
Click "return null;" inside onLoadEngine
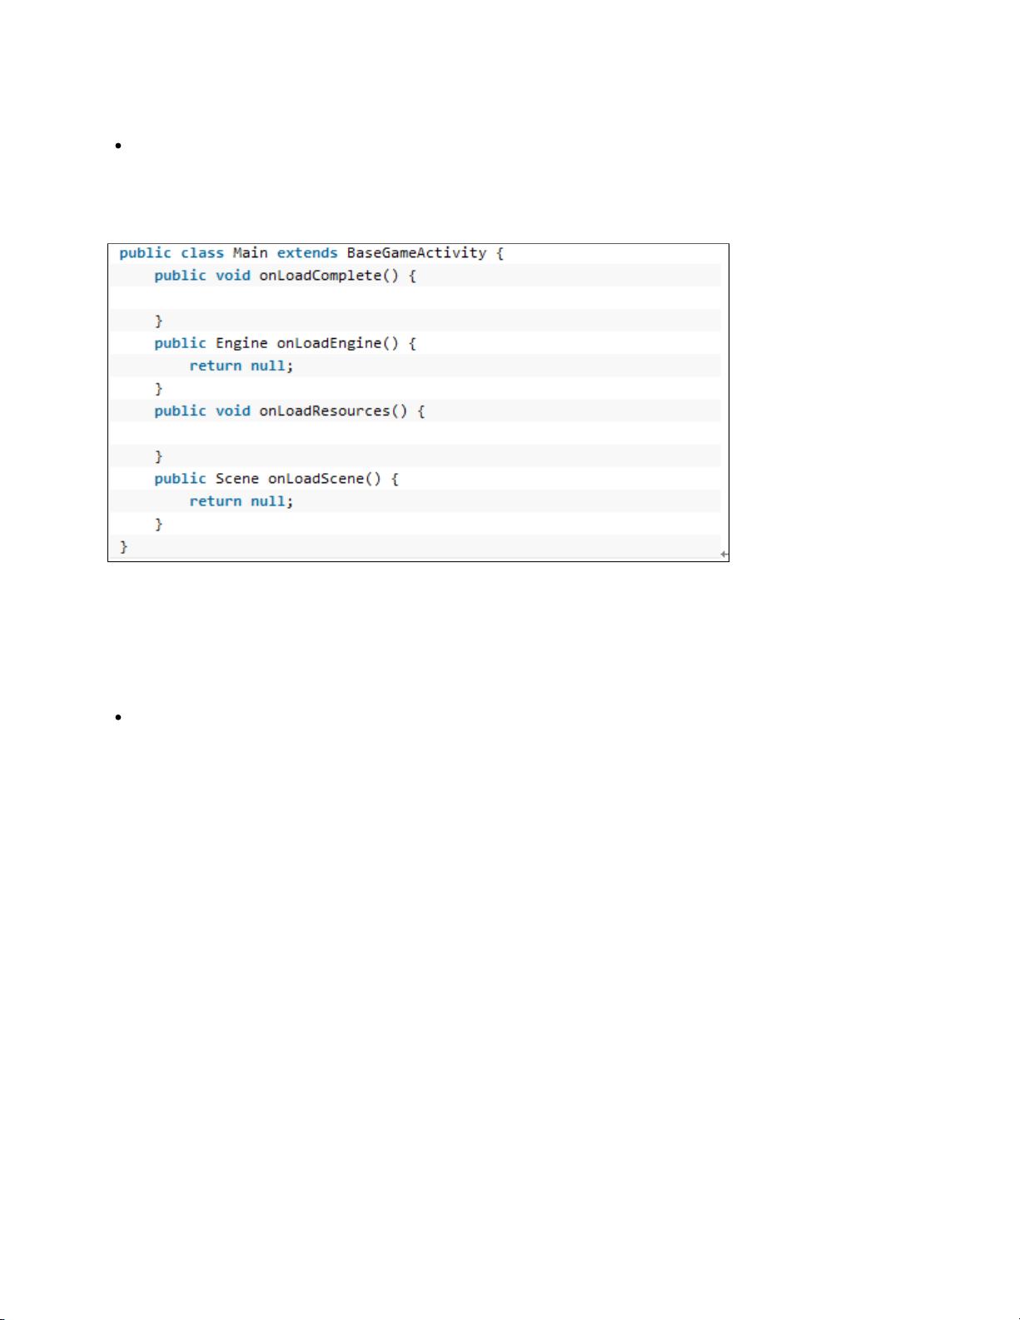tap(241, 366)
